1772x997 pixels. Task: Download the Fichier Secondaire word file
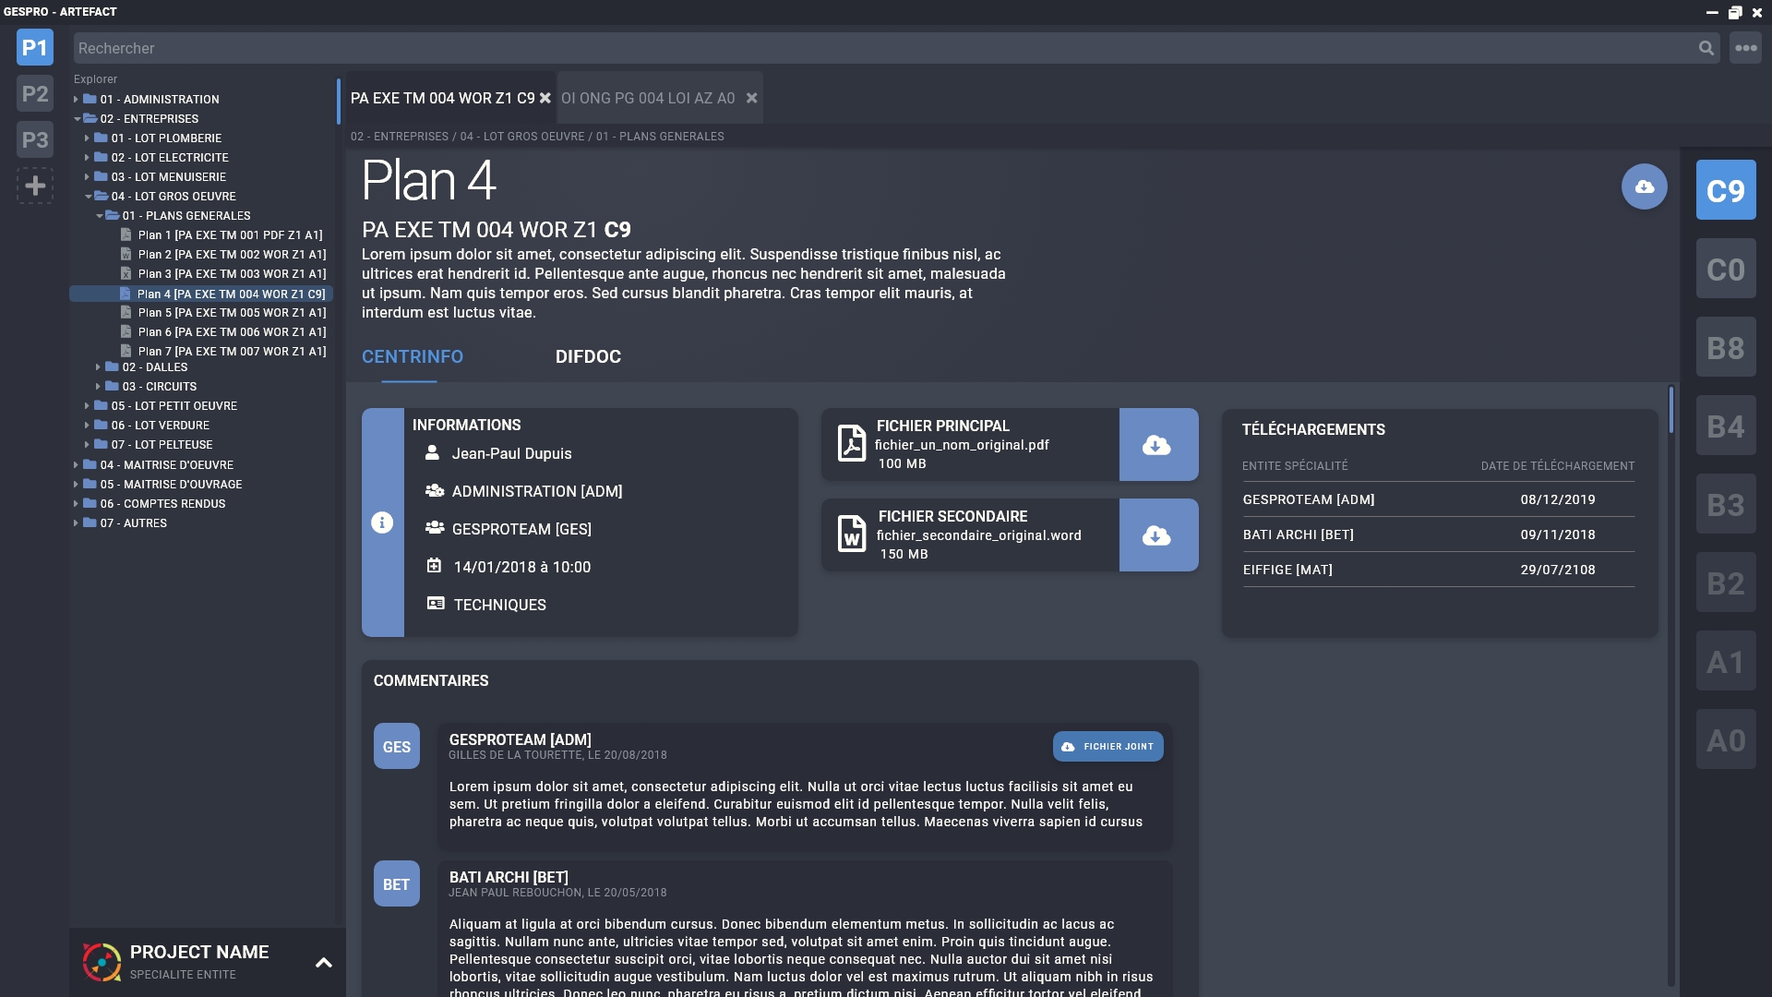pyautogui.click(x=1157, y=535)
